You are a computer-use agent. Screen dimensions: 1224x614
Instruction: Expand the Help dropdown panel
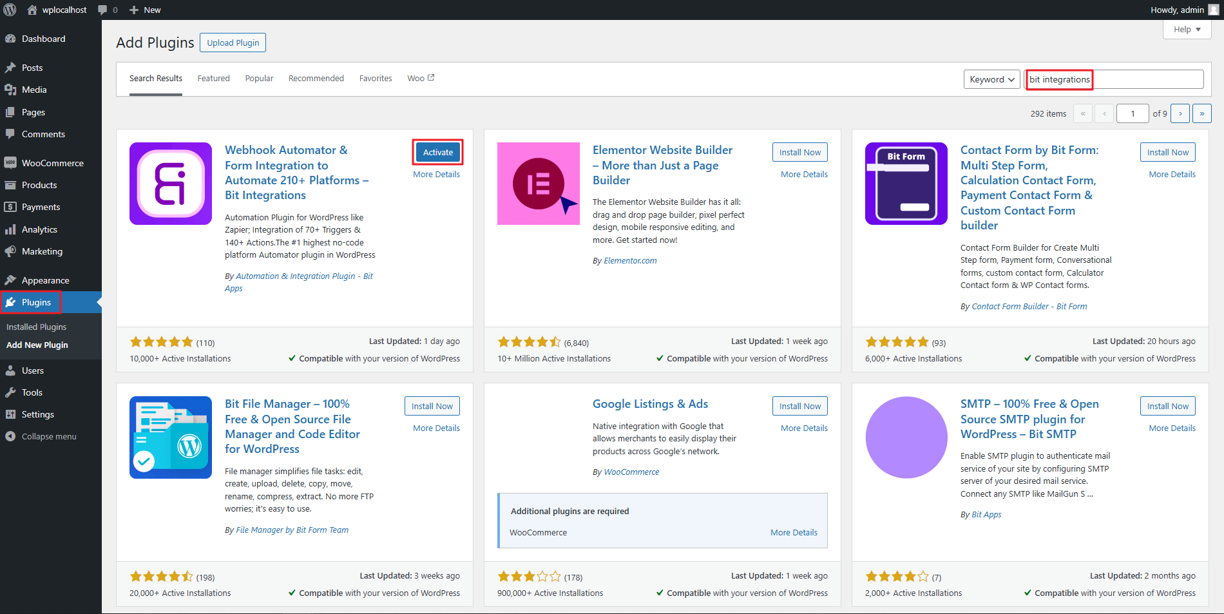(x=1187, y=29)
